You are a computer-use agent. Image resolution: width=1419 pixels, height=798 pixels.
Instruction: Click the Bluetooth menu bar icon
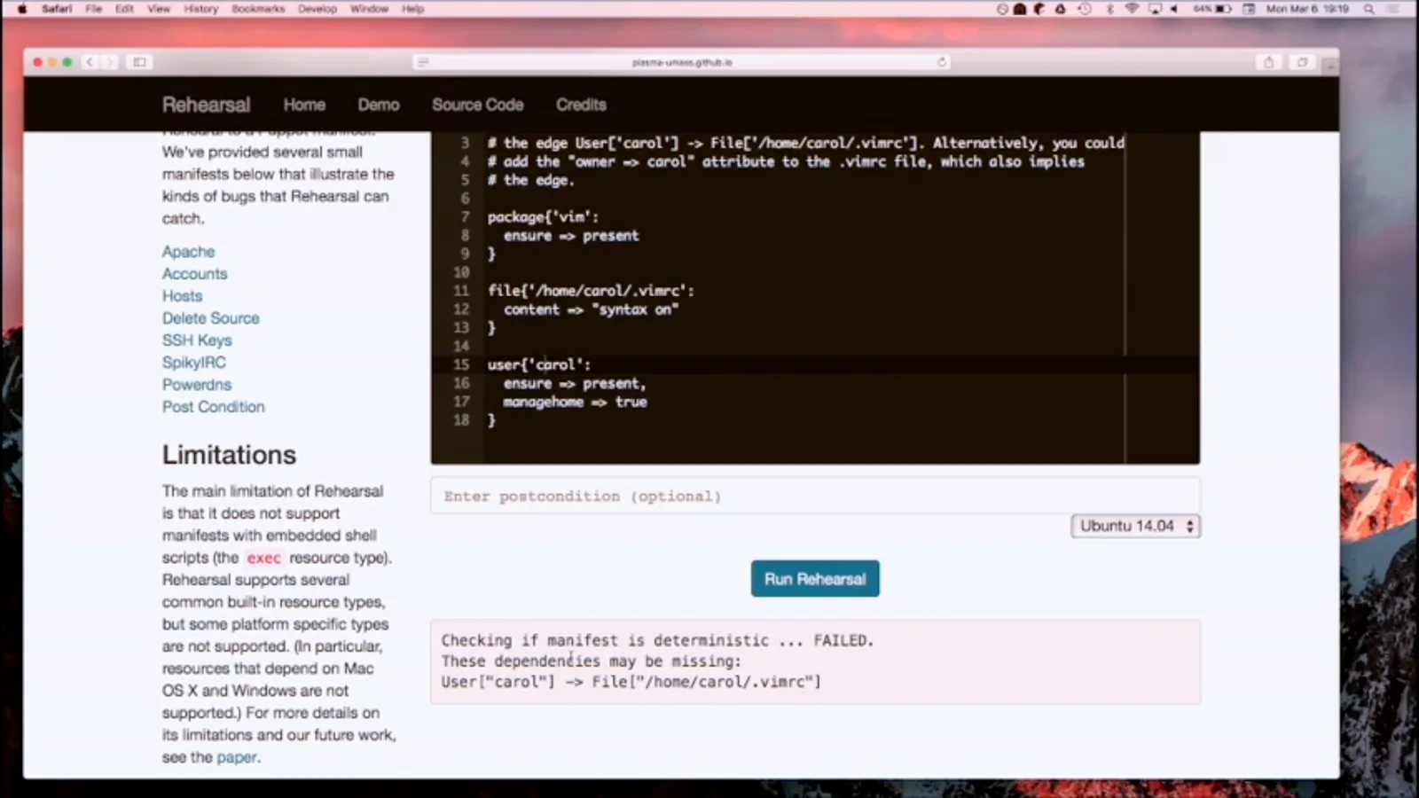pos(1109,9)
